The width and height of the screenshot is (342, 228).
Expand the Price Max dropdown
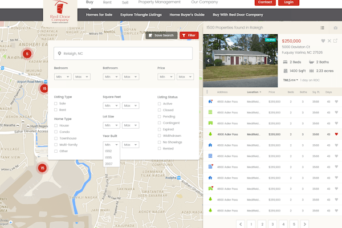coord(185,77)
